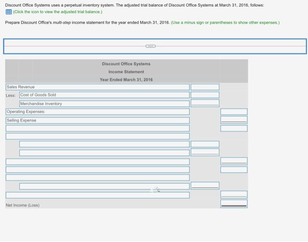Click amount box beside Selling Expense row

coord(234,120)
